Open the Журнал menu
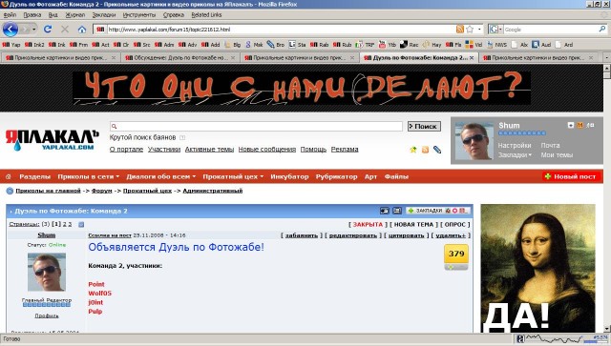 [x=74, y=15]
